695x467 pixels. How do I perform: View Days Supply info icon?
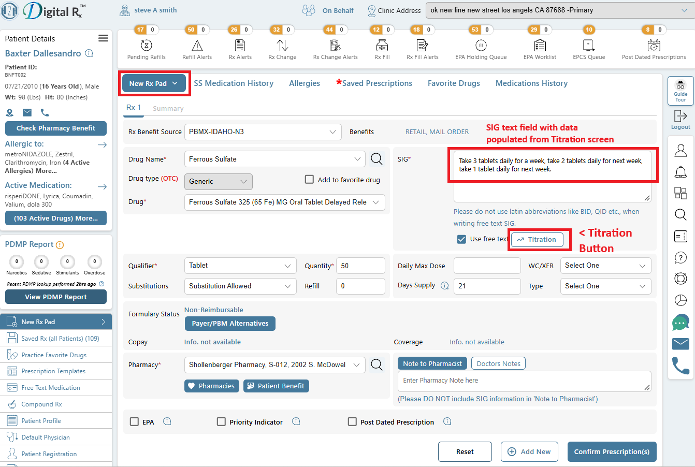coord(444,286)
